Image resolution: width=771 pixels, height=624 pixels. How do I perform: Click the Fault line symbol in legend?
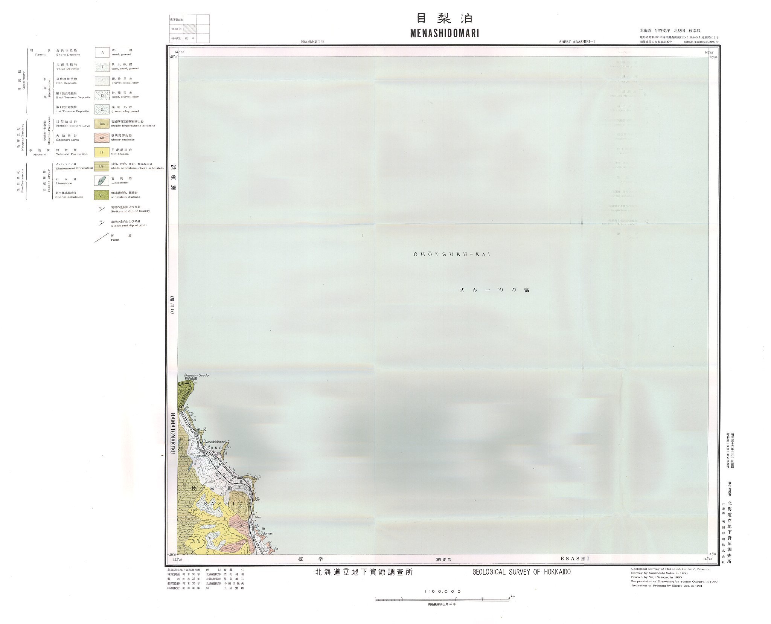coord(101,238)
